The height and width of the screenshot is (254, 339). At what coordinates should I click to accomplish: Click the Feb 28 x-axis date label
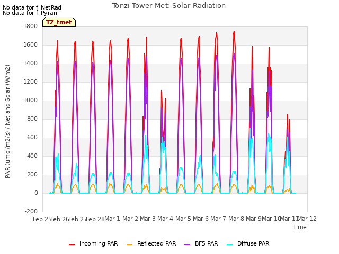coord(95,219)
